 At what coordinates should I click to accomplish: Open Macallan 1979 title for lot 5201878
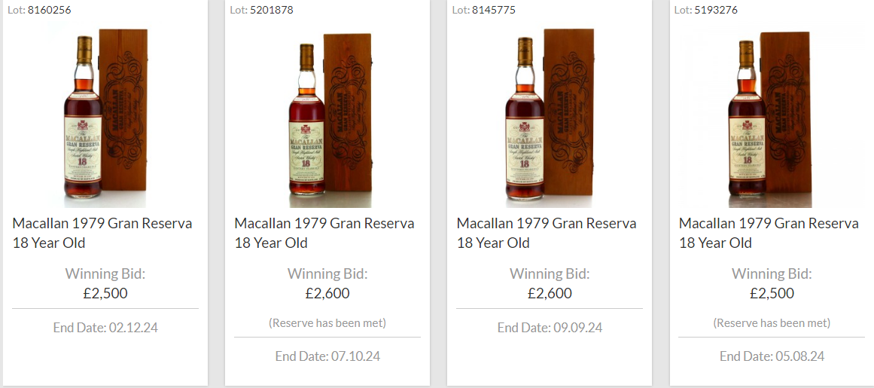324,233
